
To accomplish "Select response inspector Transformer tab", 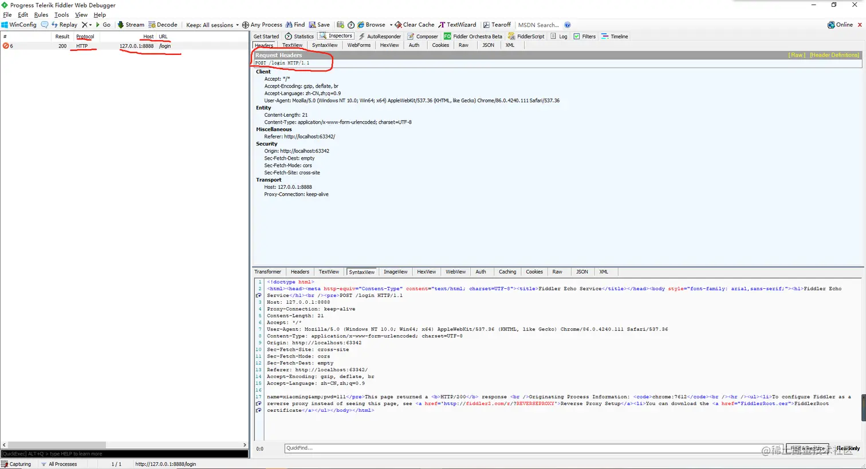I will (268, 272).
